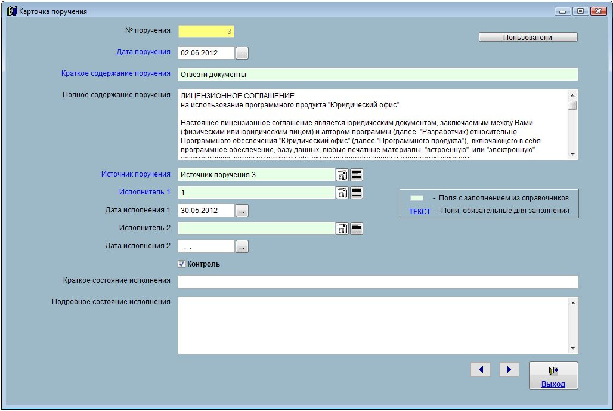Open table list icon beside Источник поручения
Image resolution: width=613 pixels, height=411 pixels.
[x=357, y=175]
